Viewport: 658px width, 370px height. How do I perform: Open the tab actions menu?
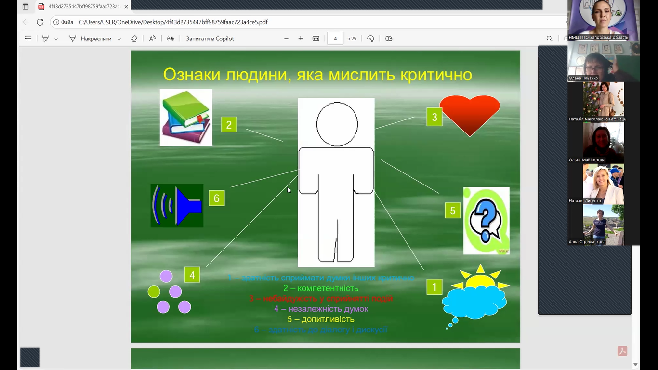tap(26, 7)
